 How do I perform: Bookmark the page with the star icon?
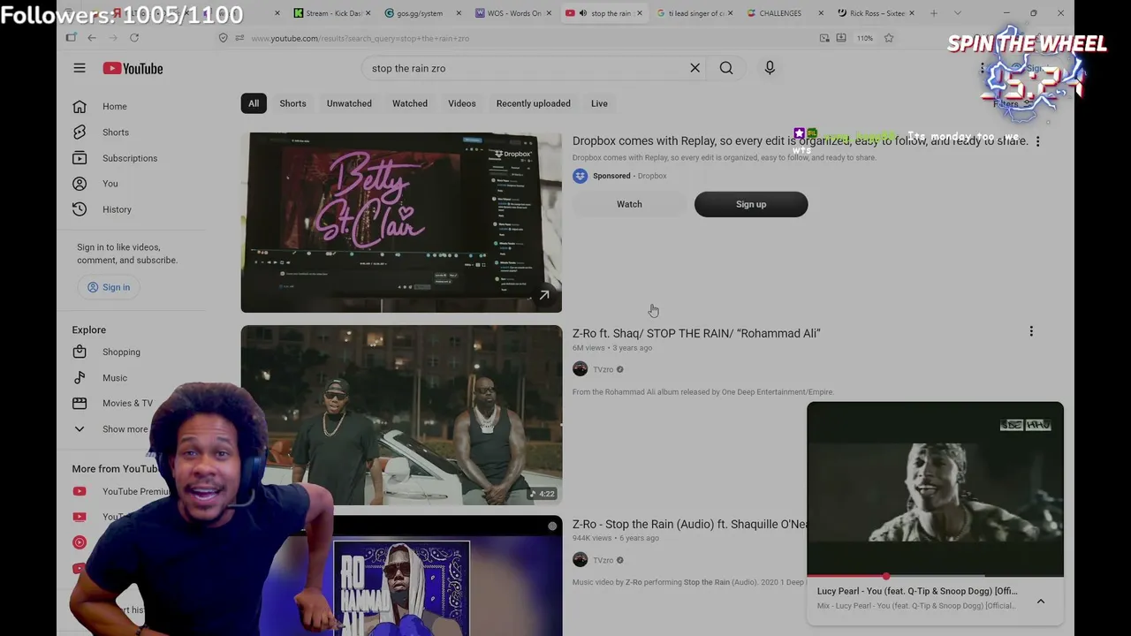889,38
